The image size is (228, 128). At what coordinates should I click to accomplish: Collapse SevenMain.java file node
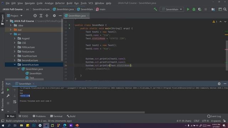[19, 69]
